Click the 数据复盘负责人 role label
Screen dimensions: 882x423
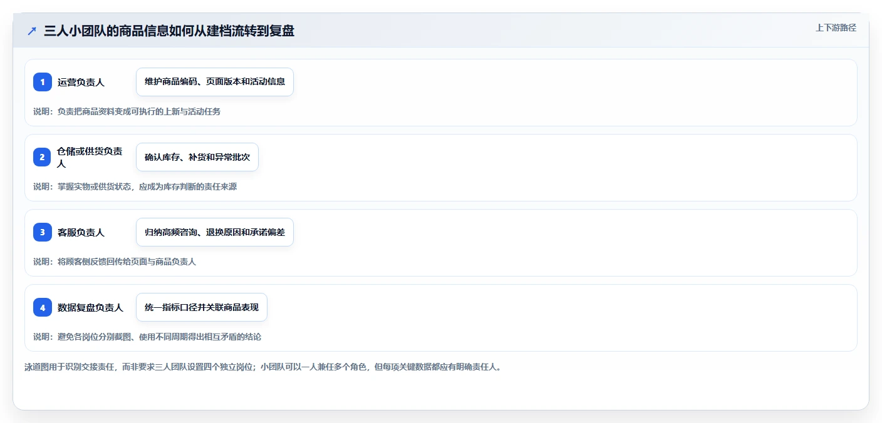[x=90, y=307]
